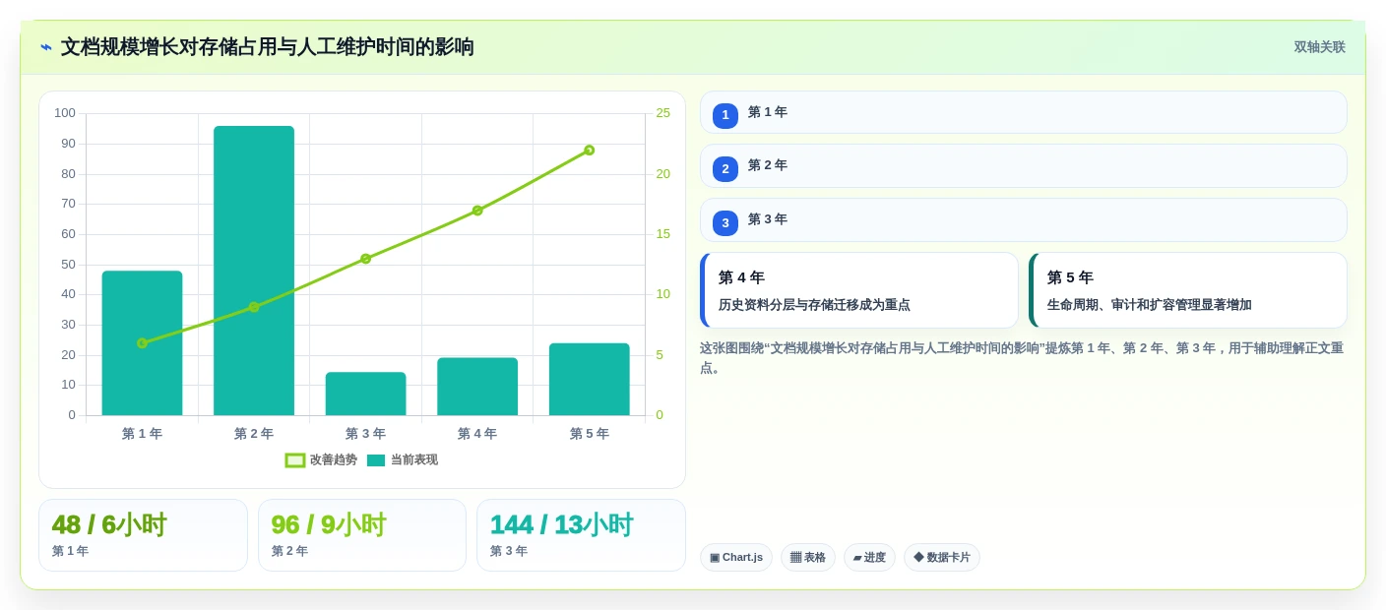Image resolution: width=1386 pixels, height=610 pixels.
Task: Click the 进度 tag
Action: 869,558
